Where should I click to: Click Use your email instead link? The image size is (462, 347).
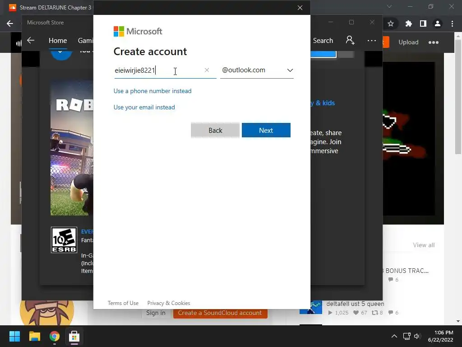pos(144,107)
